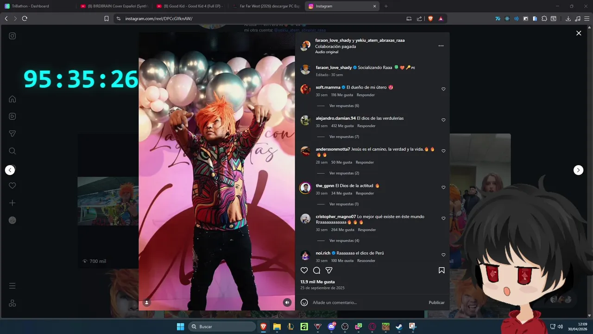
Task: Click the instagram.com address bar URL
Action: point(159,19)
